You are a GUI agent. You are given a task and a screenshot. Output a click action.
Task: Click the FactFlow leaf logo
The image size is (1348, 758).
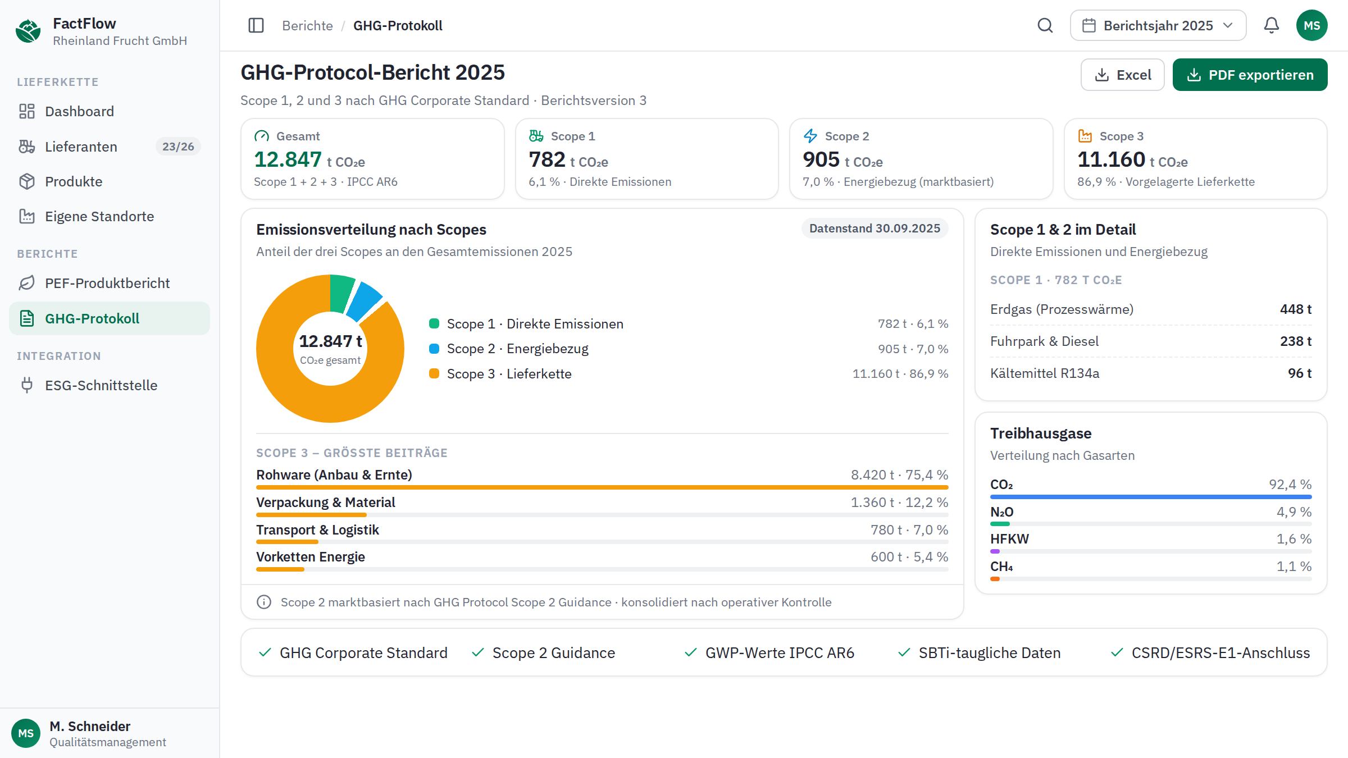pyautogui.click(x=28, y=31)
